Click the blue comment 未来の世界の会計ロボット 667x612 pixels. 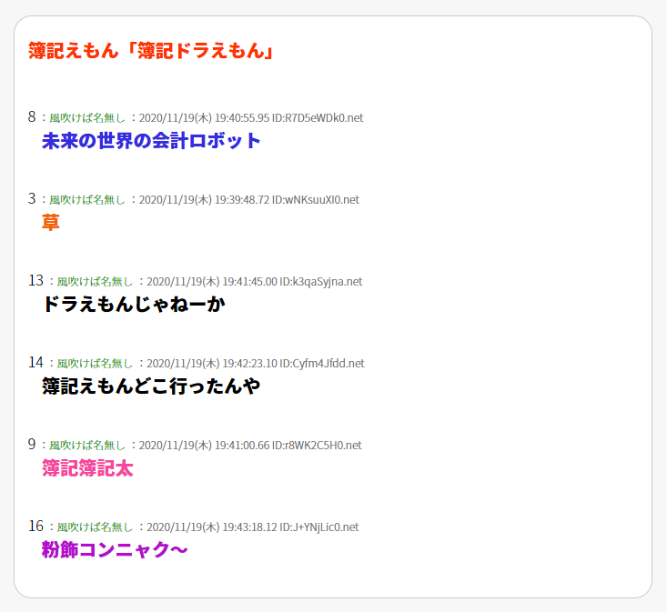click(151, 141)
